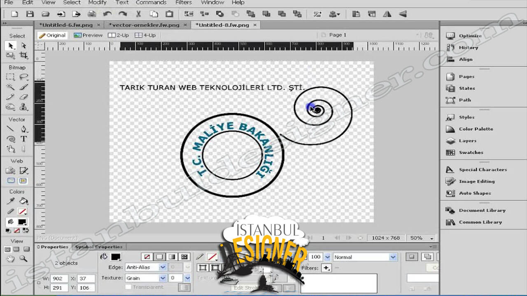Open the toolbox fill color swatch
The height and width of the screenshot is (296, 527).
click(22, 222)
